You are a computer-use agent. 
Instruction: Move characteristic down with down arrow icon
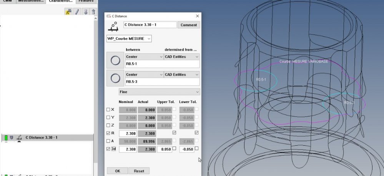[x=85, y=12]
